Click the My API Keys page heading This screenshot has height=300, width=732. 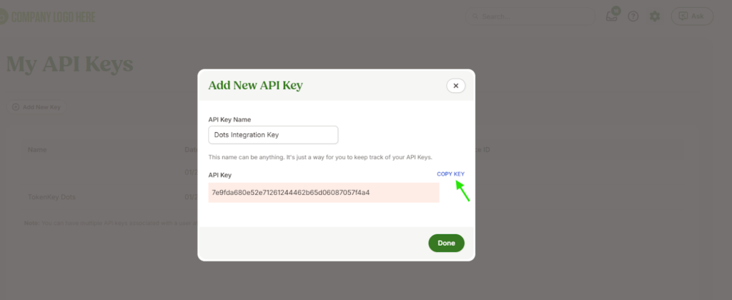(69, 64)
